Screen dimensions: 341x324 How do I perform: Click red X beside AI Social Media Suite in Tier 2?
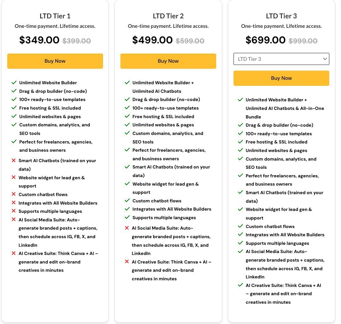coord(127,228)
